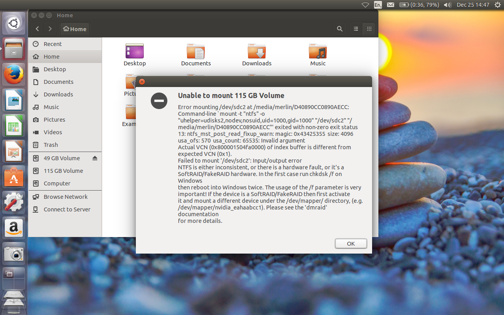Open the sound volume indicator
The image size is (504, 315).
(x=447, y=5)
